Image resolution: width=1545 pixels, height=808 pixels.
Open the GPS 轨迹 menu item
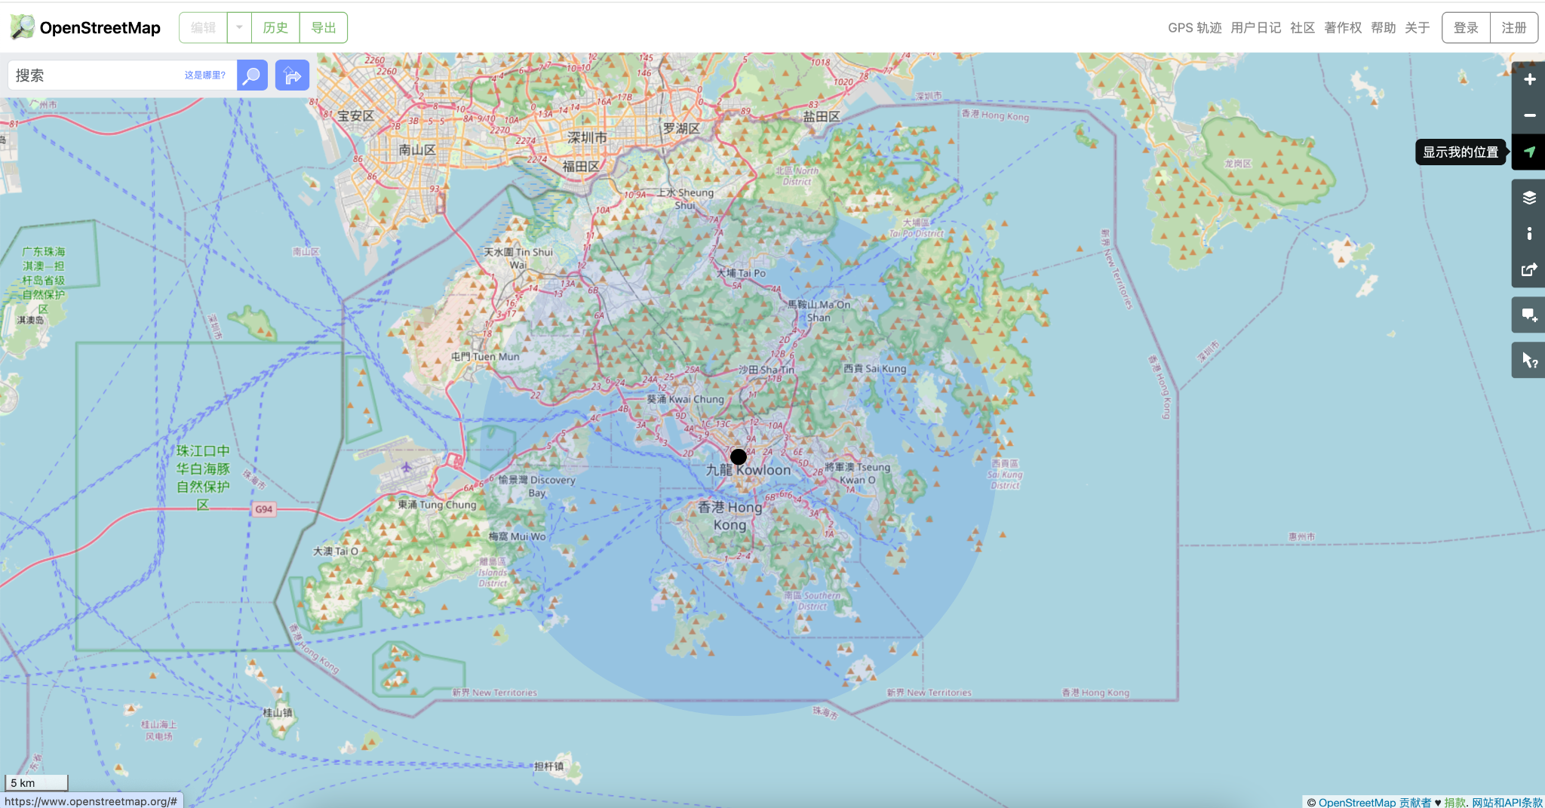click(x=1194, y=27)
